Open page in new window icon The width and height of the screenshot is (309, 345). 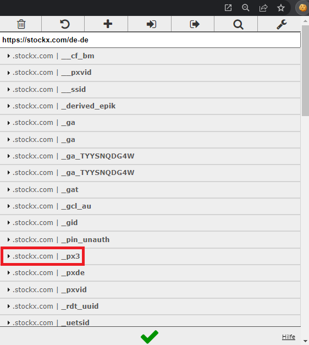[x=228, y=8]
